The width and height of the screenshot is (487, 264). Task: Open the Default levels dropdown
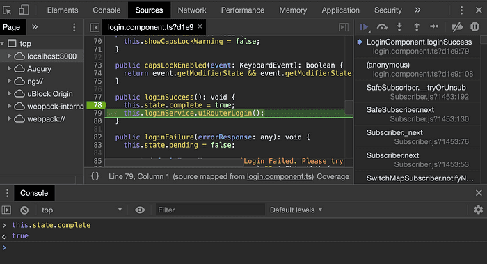click(x=296, y=210)
